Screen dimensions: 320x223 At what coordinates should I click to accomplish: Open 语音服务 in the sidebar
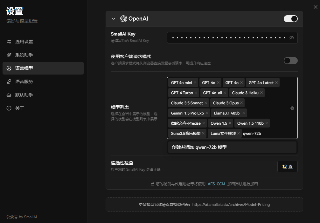point(43,82)
